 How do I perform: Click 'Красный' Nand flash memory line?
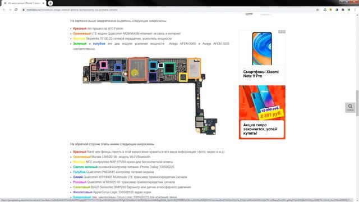(x=149, y=151)
